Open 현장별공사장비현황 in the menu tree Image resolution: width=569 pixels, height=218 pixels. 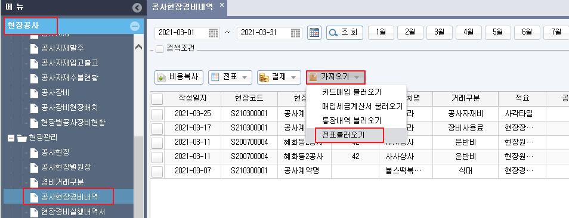point(73,122)
